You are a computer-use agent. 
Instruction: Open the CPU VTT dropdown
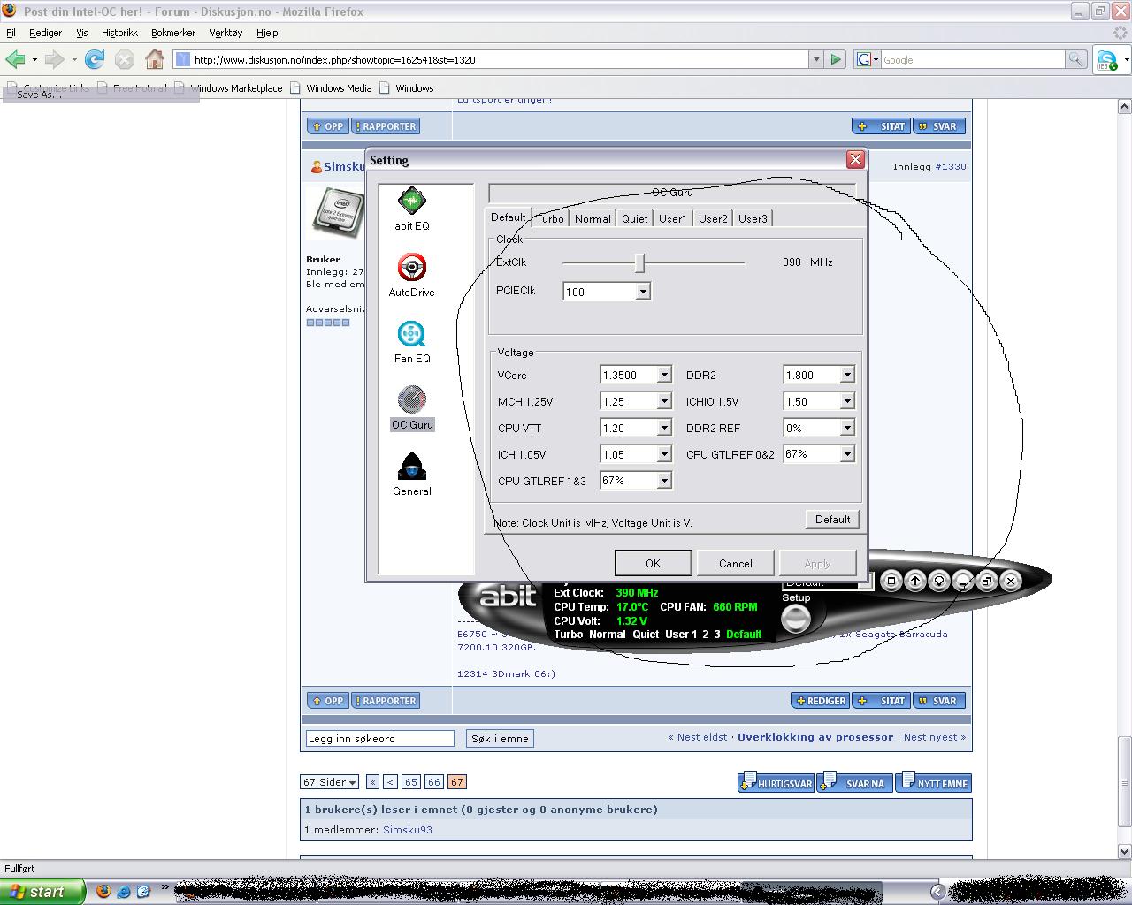click(663, 428)
